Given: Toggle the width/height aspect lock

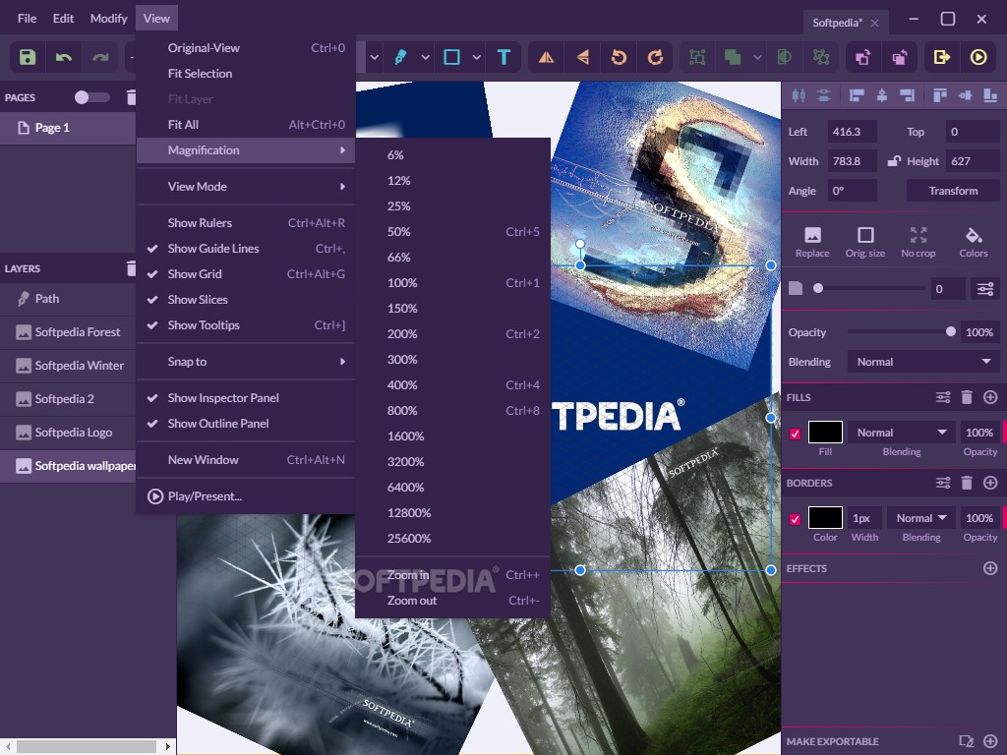Looking at the screenshot, I should [893, 160].
